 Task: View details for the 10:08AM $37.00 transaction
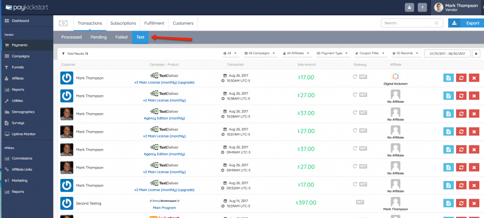coord(449,114)
